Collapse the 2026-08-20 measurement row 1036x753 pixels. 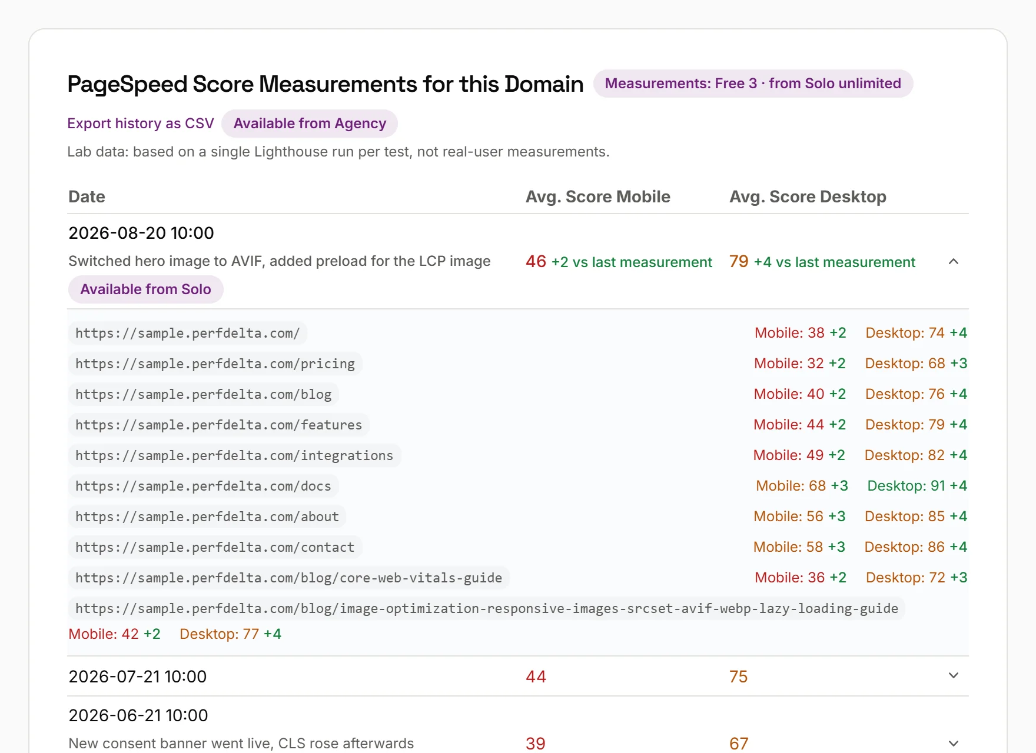954,262
